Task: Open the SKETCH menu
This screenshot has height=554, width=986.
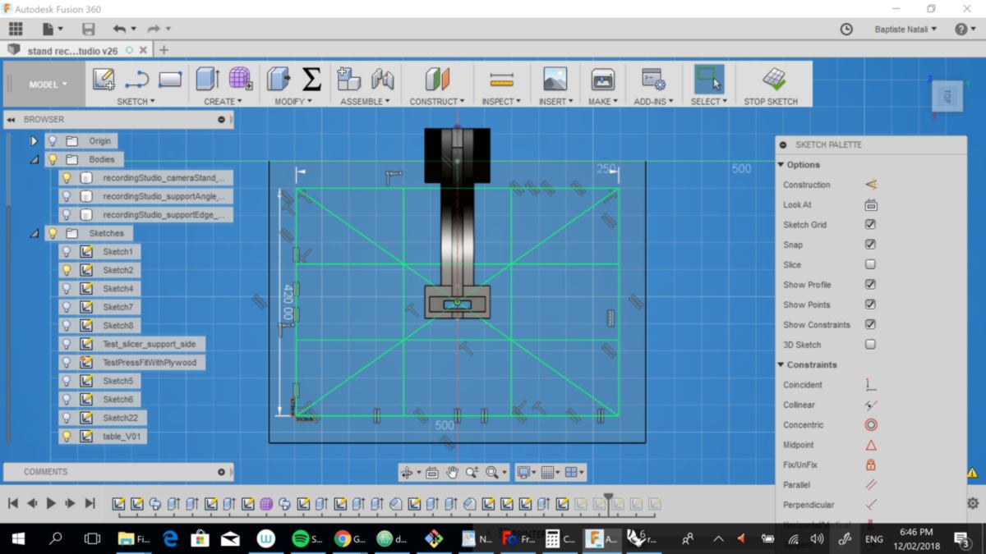Action: [136, 102]
